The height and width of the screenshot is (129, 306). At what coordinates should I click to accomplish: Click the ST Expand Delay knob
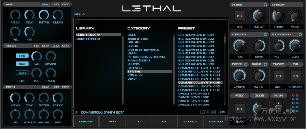pyautogui.click(x=295, y=46)
